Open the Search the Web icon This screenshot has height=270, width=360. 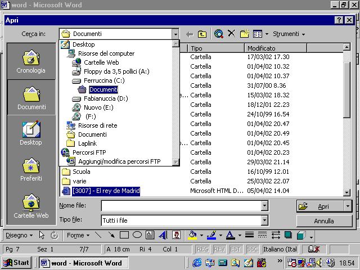[x=219, y=34]
